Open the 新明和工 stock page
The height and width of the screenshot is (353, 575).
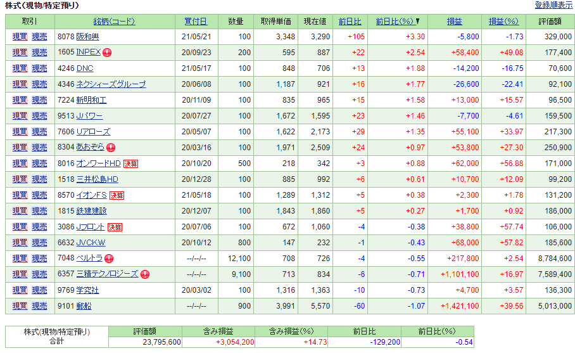(91, 100)
